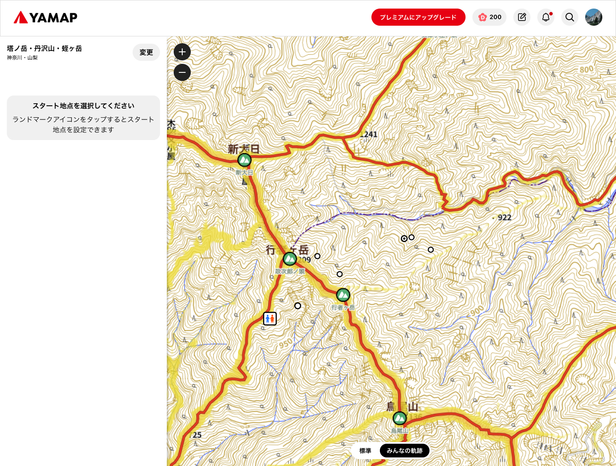Open the user profile avatar menu
The height and width of the screenshot is (466, 616).
tap(594, 17)
